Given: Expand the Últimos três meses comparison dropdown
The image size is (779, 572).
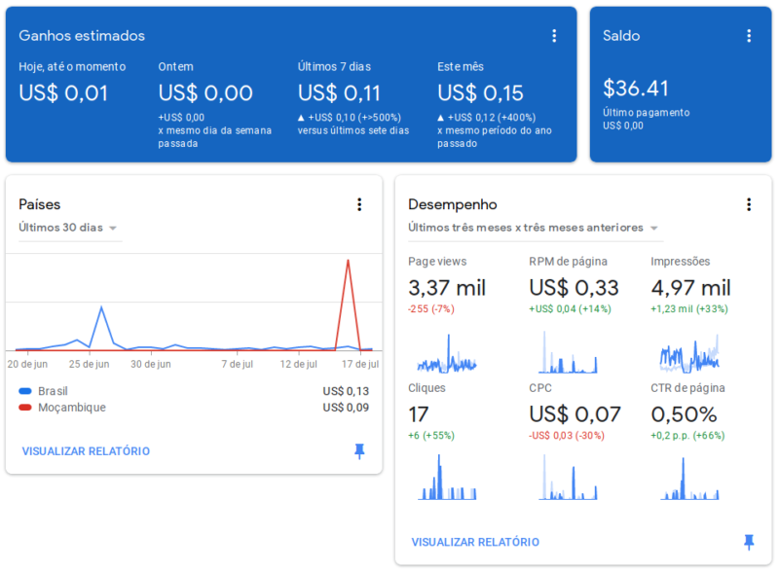Looking at the screenshot, I should coord(534,228).
